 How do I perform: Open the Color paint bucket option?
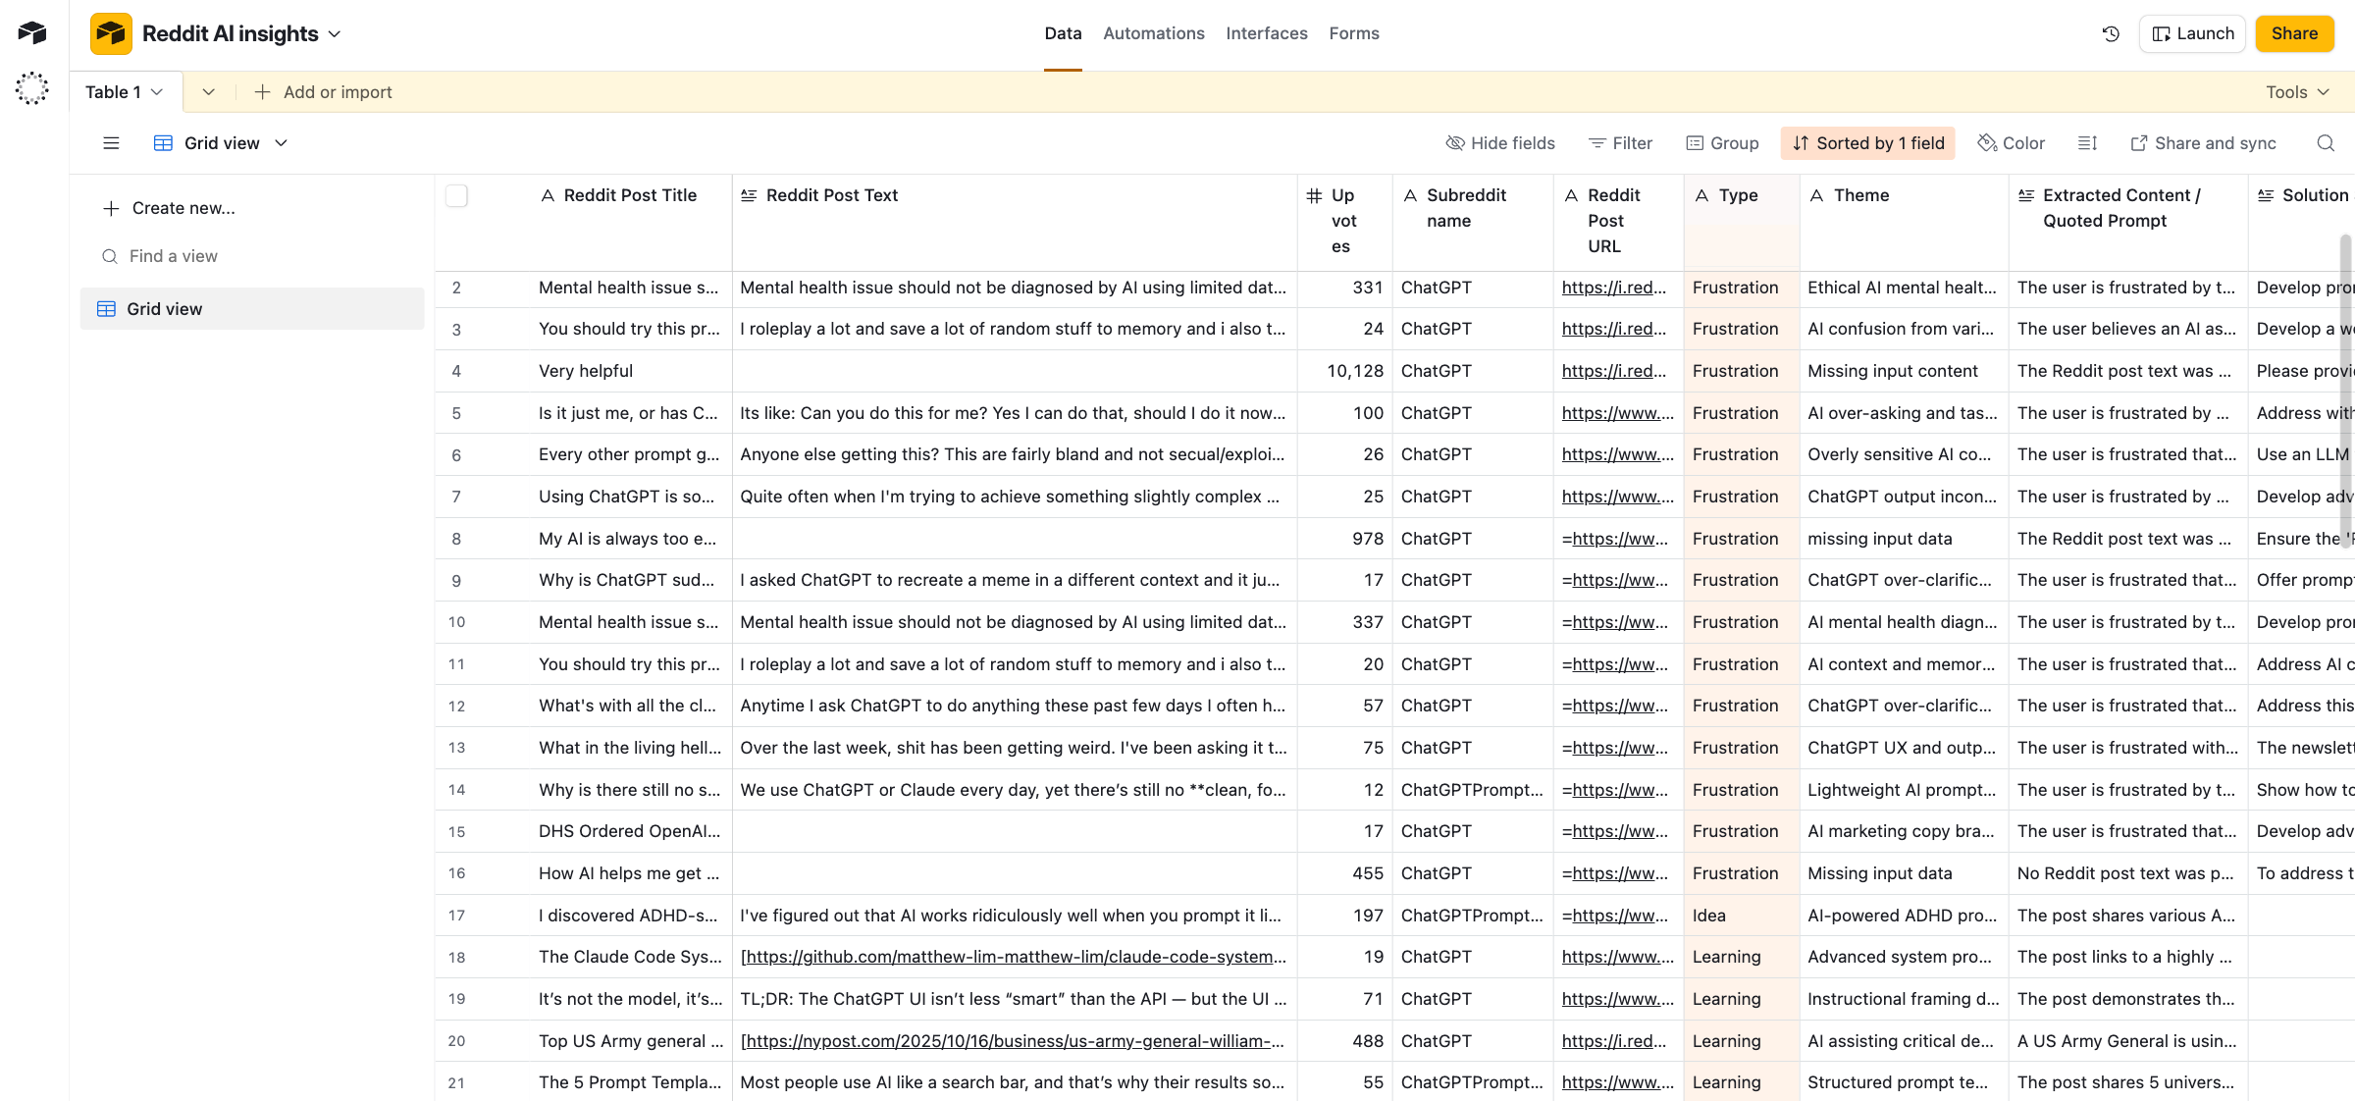2012,143
